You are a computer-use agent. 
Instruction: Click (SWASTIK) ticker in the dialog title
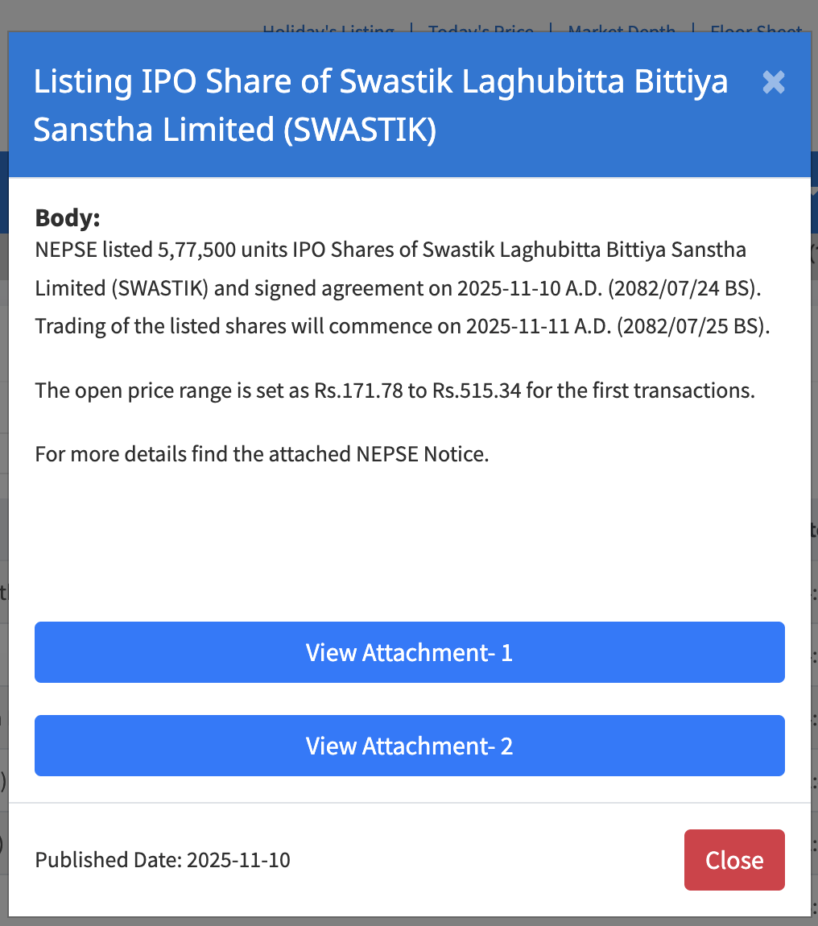tap(358, 129)
